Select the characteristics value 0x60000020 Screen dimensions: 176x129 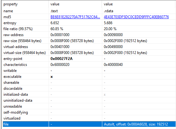click(x=60, y=65)
